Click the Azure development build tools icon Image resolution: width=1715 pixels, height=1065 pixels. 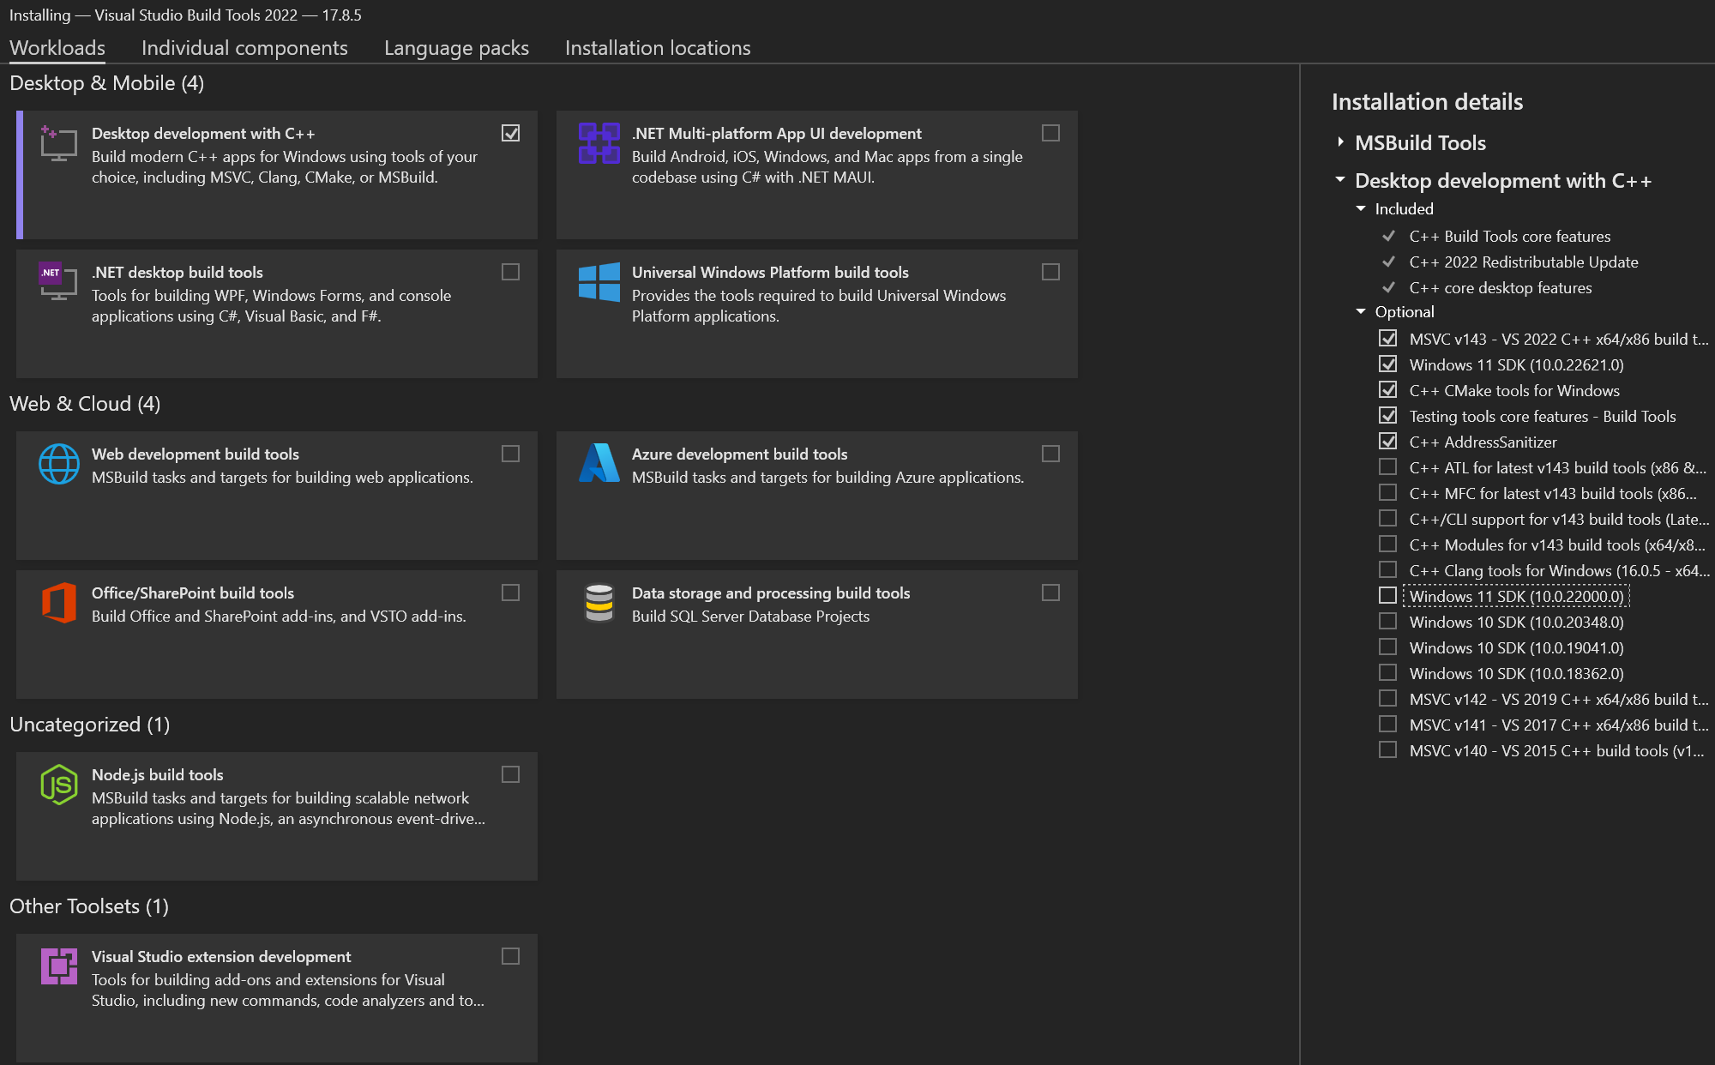coord(599,463)
